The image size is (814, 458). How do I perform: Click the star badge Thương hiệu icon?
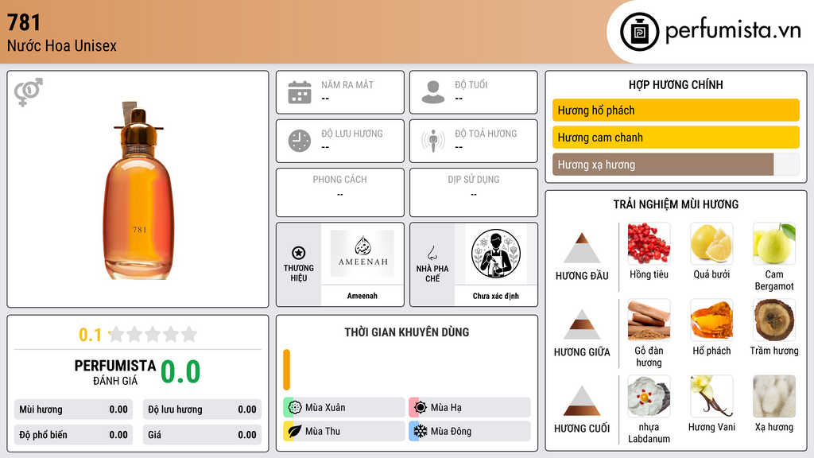pyautogui.click(x=299, y=253)
